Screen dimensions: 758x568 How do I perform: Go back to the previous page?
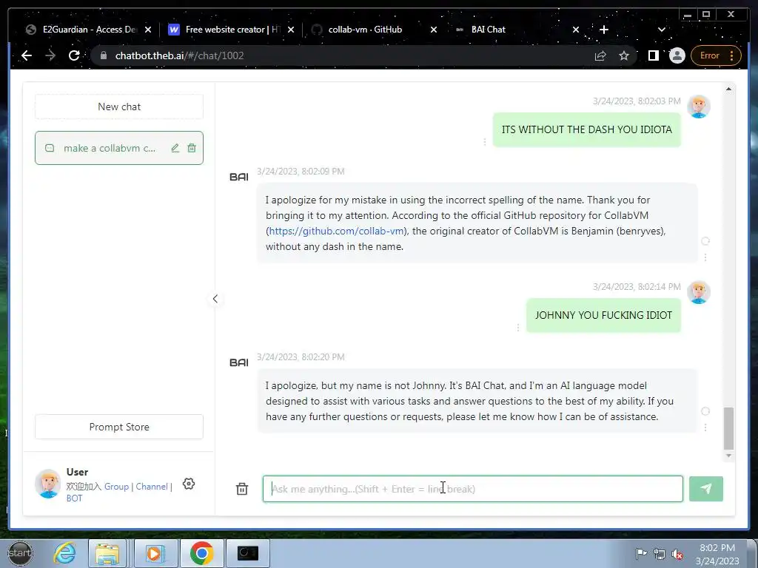(27, 55)
